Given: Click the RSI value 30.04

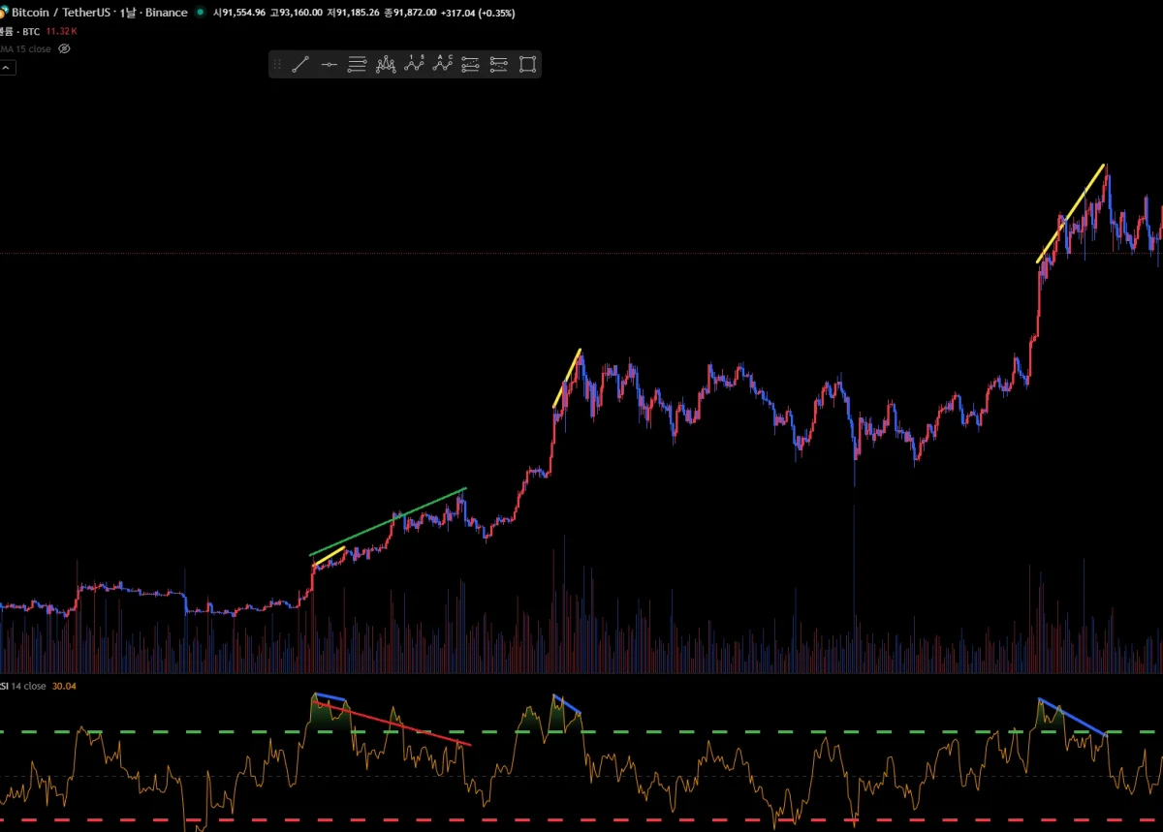Looking at the screenshot, I should click(x=64, y=686).
